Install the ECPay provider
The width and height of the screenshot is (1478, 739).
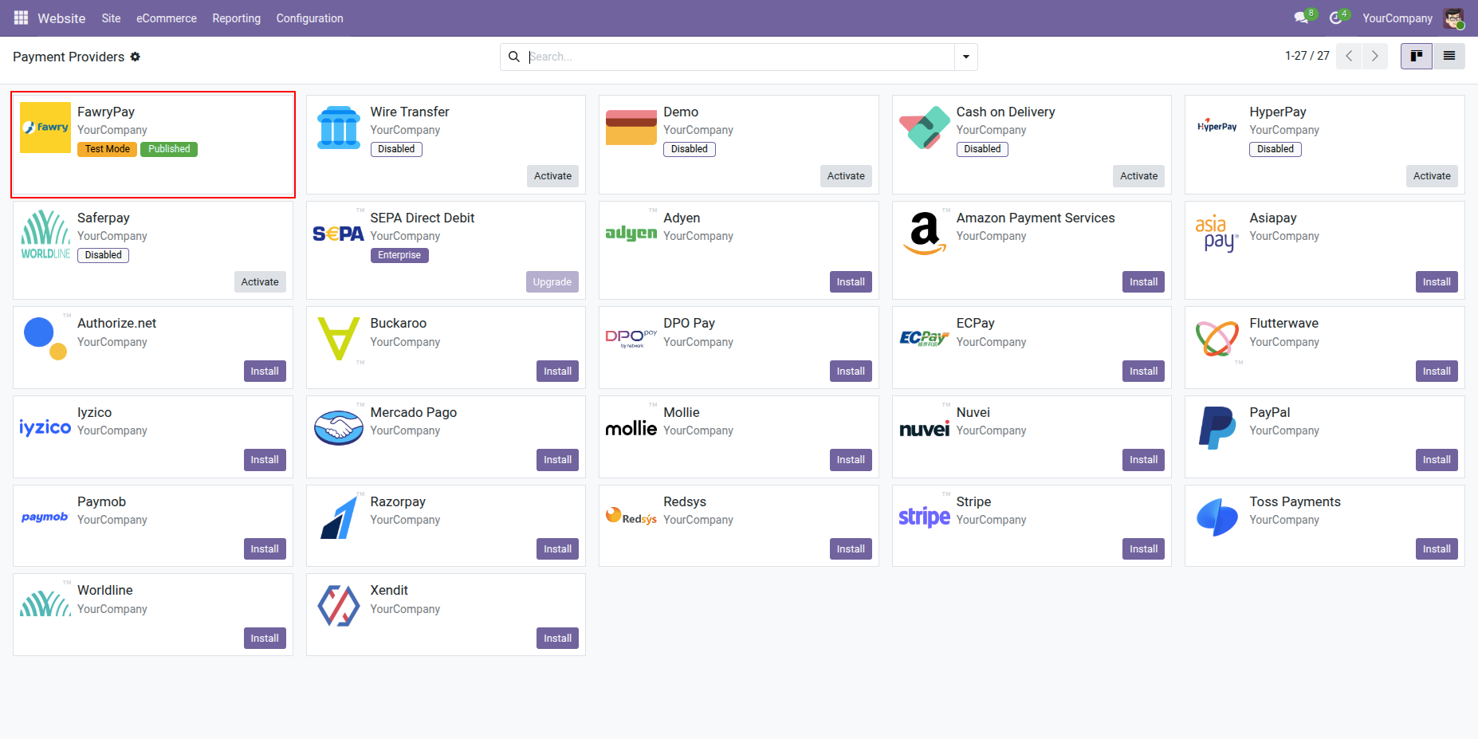coord(1144,371)
